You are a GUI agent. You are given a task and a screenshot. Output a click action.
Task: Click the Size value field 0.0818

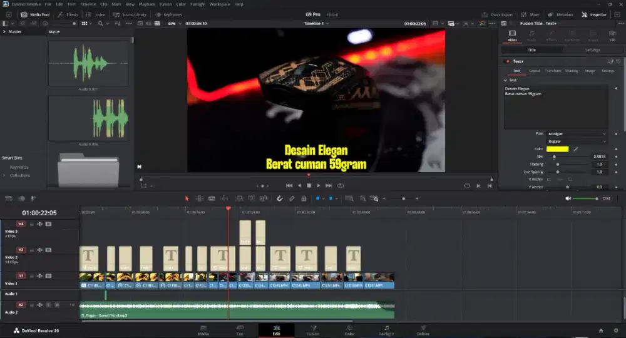click(x=599, y=156)
